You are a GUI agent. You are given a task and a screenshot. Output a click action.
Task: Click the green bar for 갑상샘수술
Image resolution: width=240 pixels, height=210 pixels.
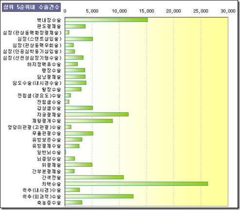click(79, 108)
